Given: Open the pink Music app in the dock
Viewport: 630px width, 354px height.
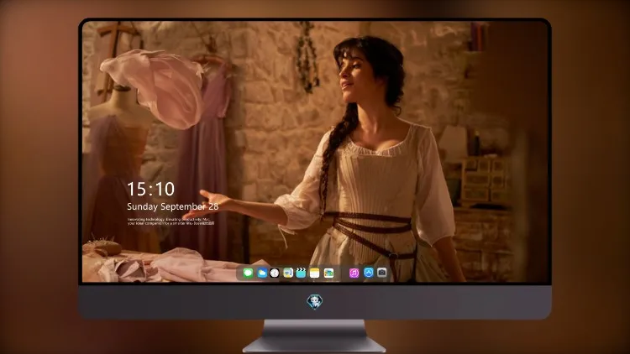Looking at the screenshot, I should 354,273.
